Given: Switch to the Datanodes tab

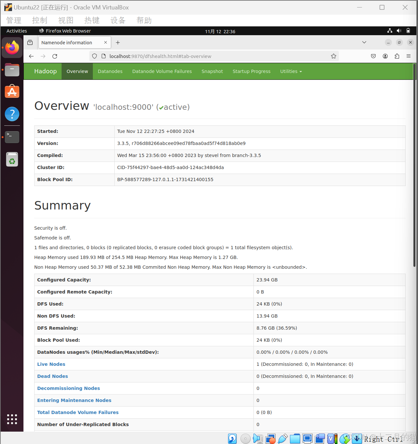Looking at the screenshot, I should point(110,71).
